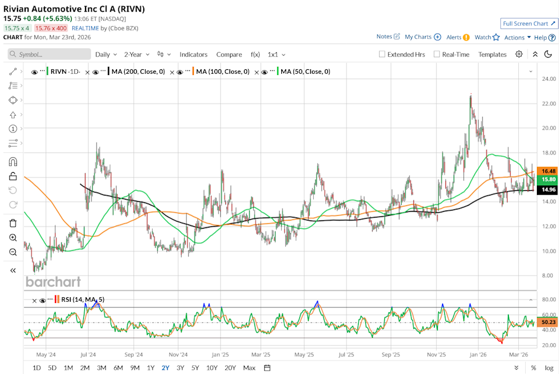The width and height of the screenshot is (559, 374).
Task: Zoom out using the magnifier minus icon
Action: [13, 252]
